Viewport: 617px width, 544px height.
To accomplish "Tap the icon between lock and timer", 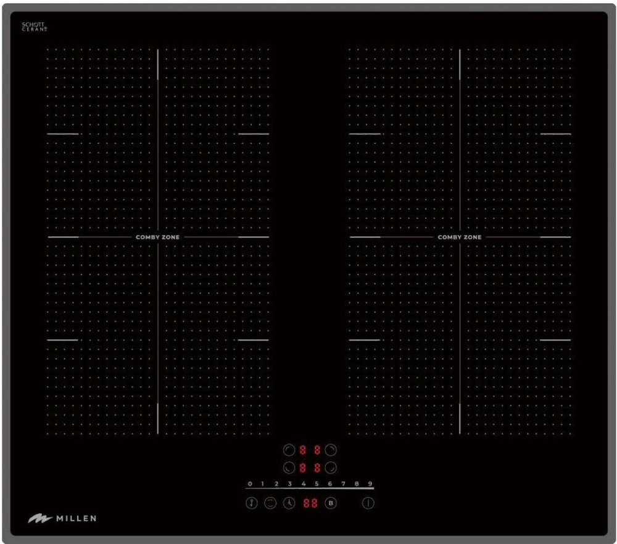I will click(270, 503).
